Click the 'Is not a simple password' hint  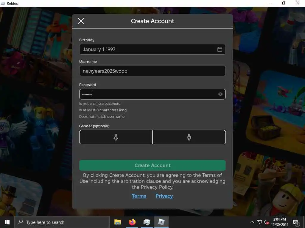tap(100, 104)
